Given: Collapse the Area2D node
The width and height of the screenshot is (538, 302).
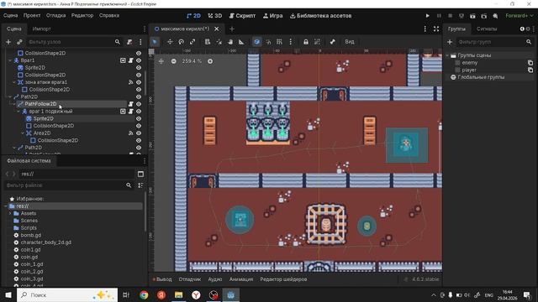Looking at the screenshot, I should pos(23,133).
